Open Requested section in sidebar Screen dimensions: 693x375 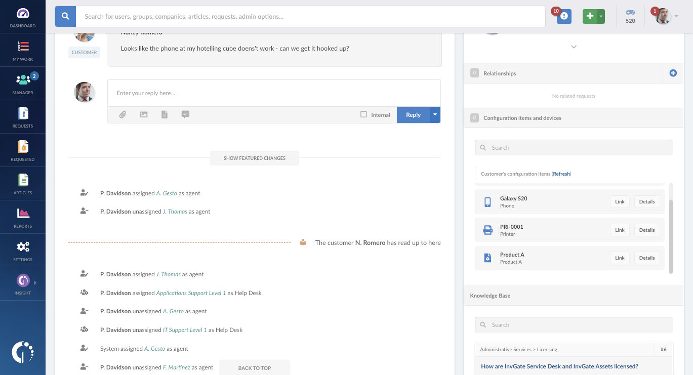[x=23, y=150]
